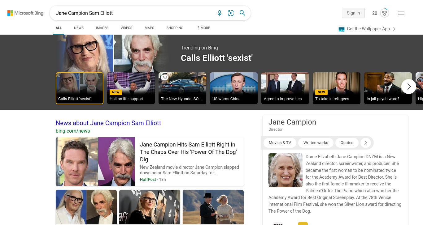
Task: Expand more Jane Campion category chips
Action: tap(365, 143)
